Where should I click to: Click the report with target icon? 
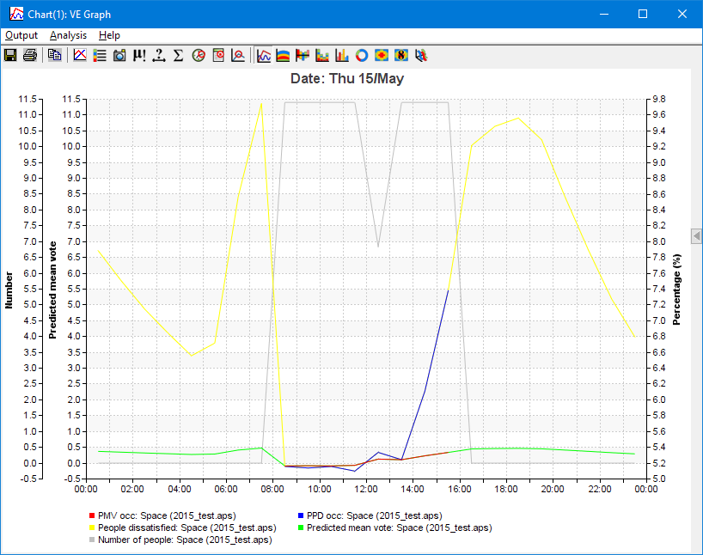pyautogui.click(x=218, y=55)
